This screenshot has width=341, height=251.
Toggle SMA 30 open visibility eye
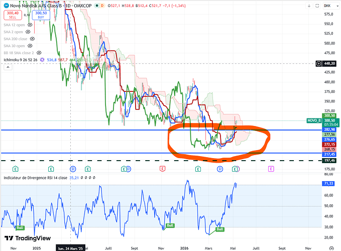(30, 46)
